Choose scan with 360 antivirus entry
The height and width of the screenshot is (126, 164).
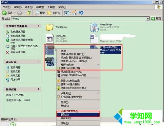pyautogui.click(x=78, y=68)
